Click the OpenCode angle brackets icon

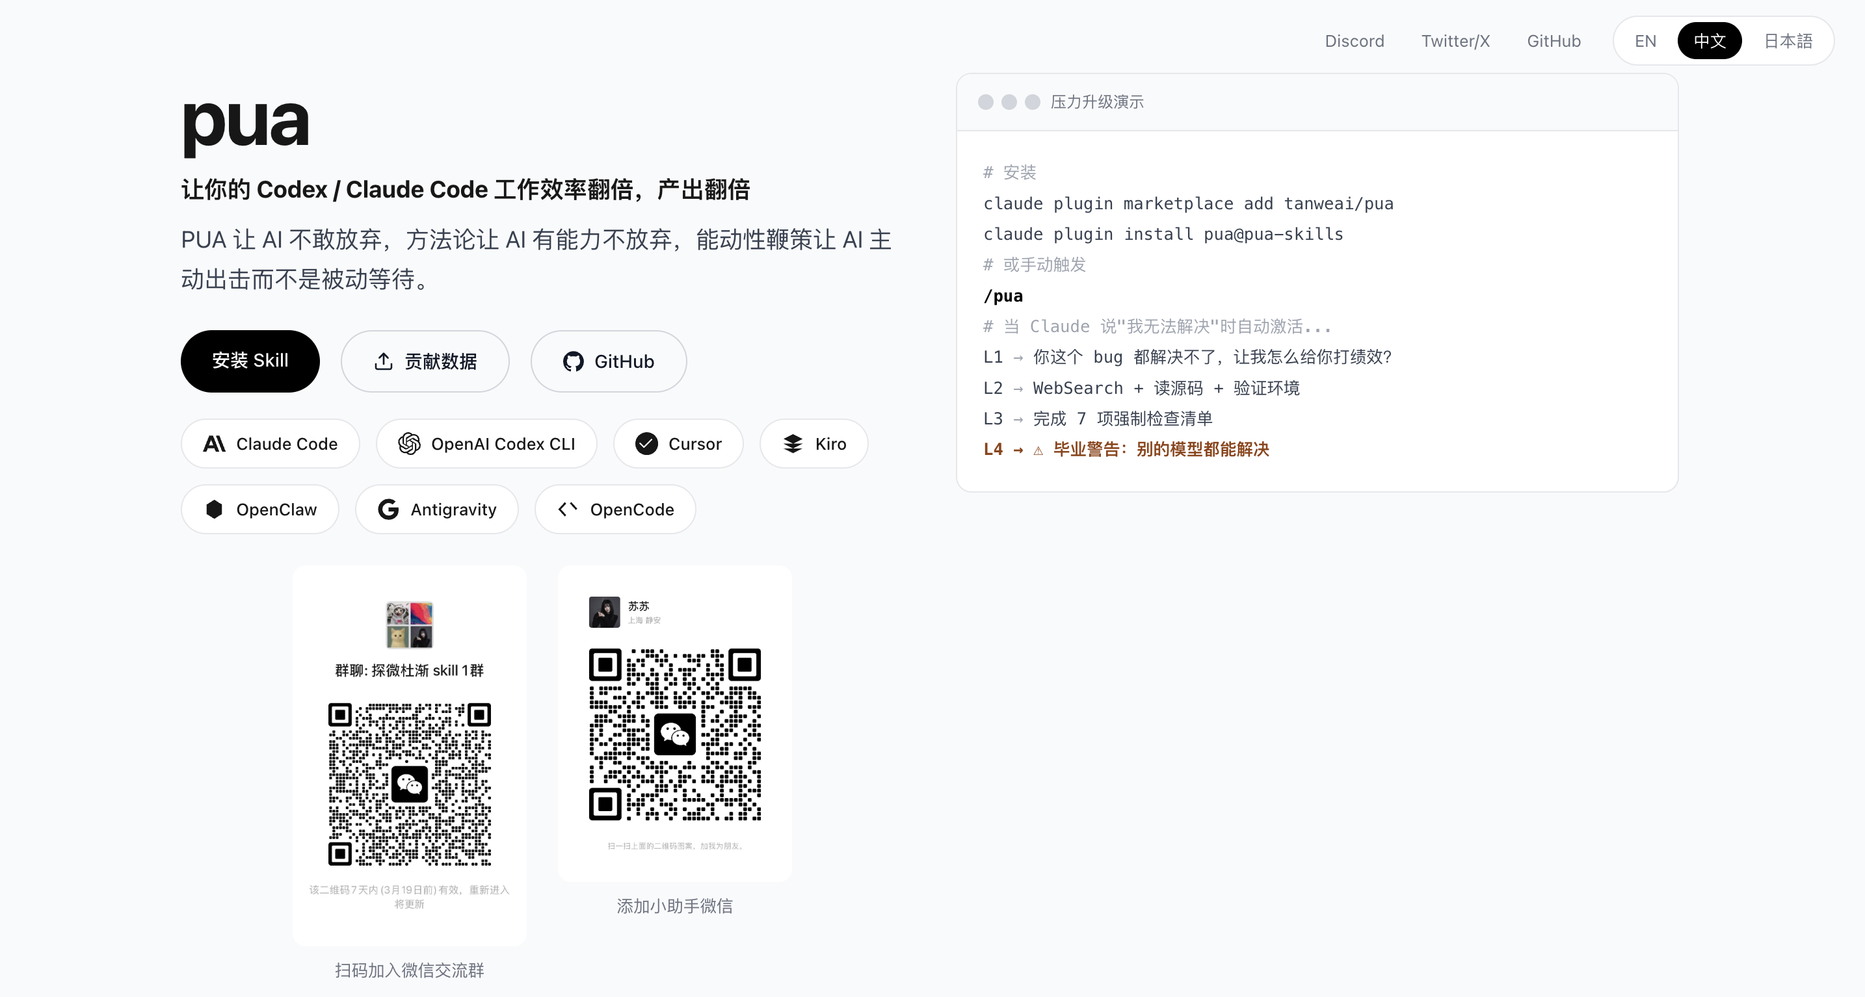568,510
